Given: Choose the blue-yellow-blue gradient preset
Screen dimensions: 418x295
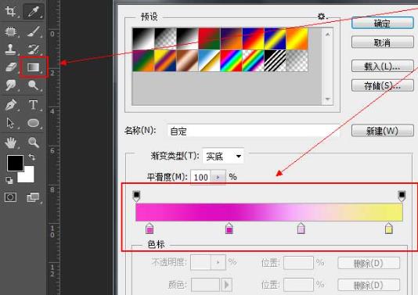Looking at the screenshot, I should 275,38.
